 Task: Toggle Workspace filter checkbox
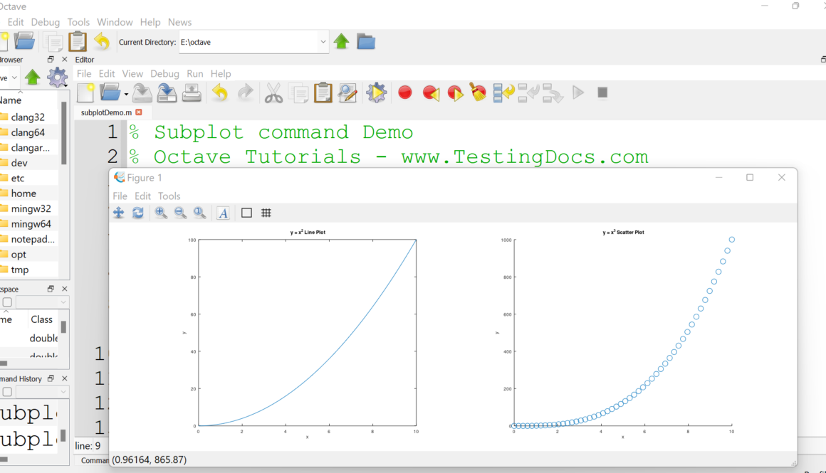[x=7, y=302]
